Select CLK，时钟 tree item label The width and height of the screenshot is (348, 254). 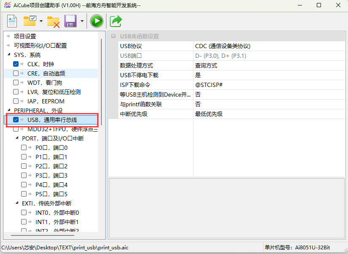(41, 64)
